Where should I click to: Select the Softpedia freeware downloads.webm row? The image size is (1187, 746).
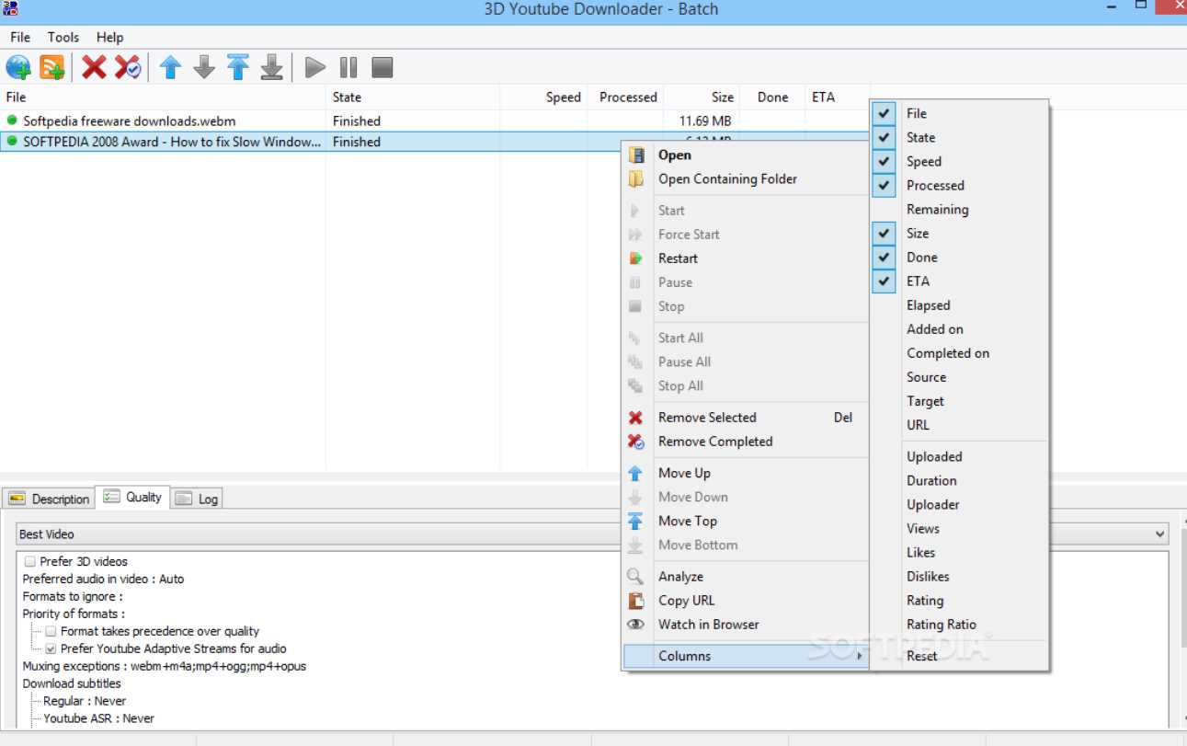[x=434, y=121]
